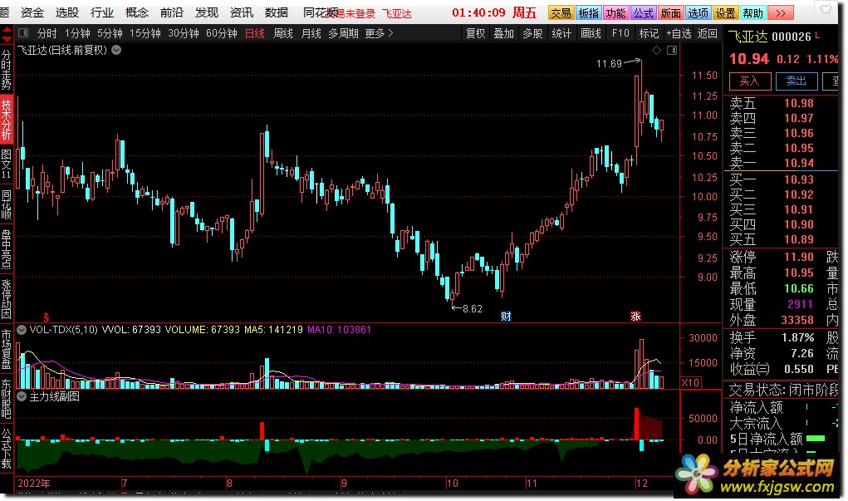This screenshot has height=501, width=848.
Task: Open the F10 company info
Action: pos(620,33)
